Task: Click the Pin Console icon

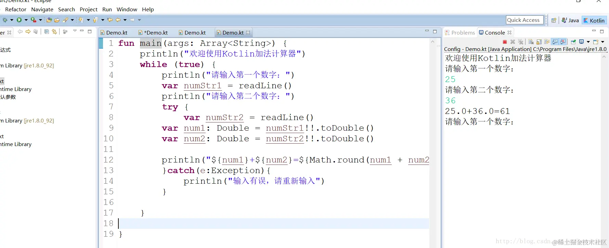Action: [x=573, y=42]
